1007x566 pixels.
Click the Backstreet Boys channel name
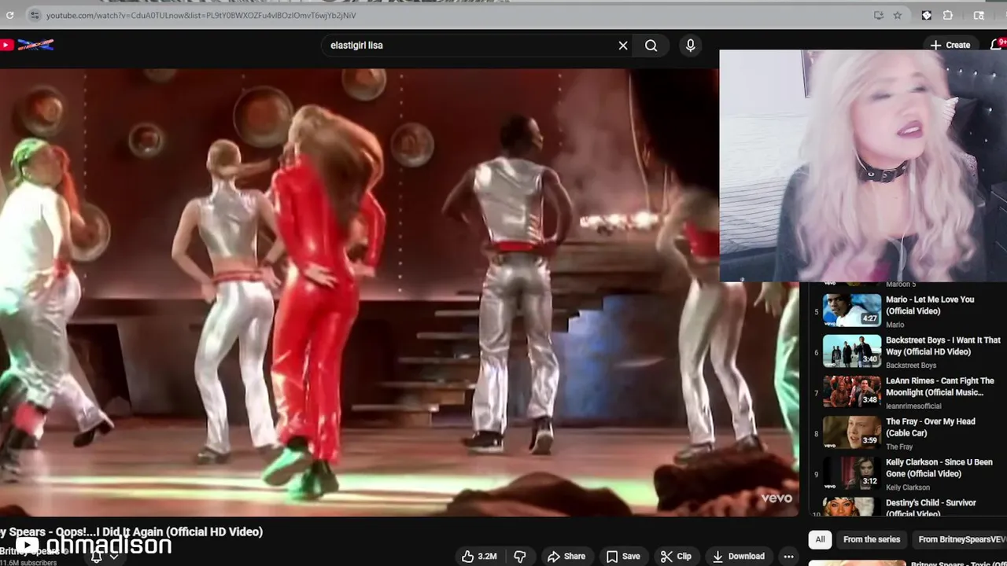(x=911, y=366)
